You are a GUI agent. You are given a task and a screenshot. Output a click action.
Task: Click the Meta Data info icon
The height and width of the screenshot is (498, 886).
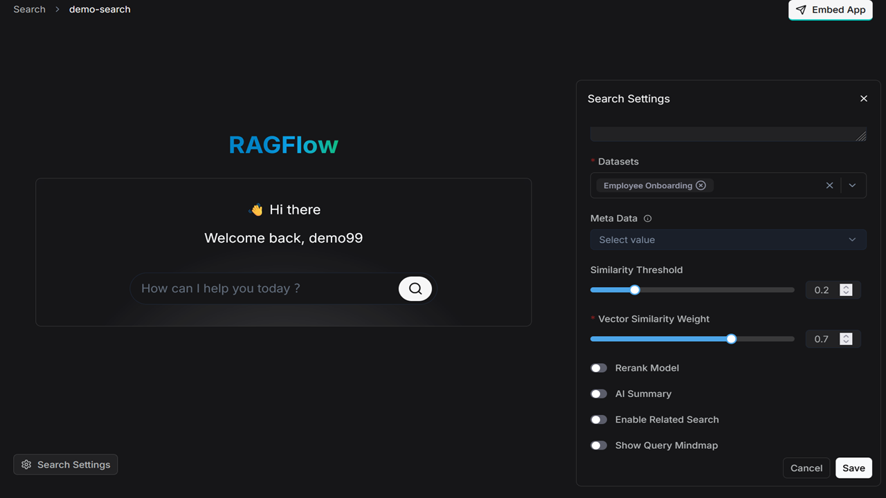648,219
